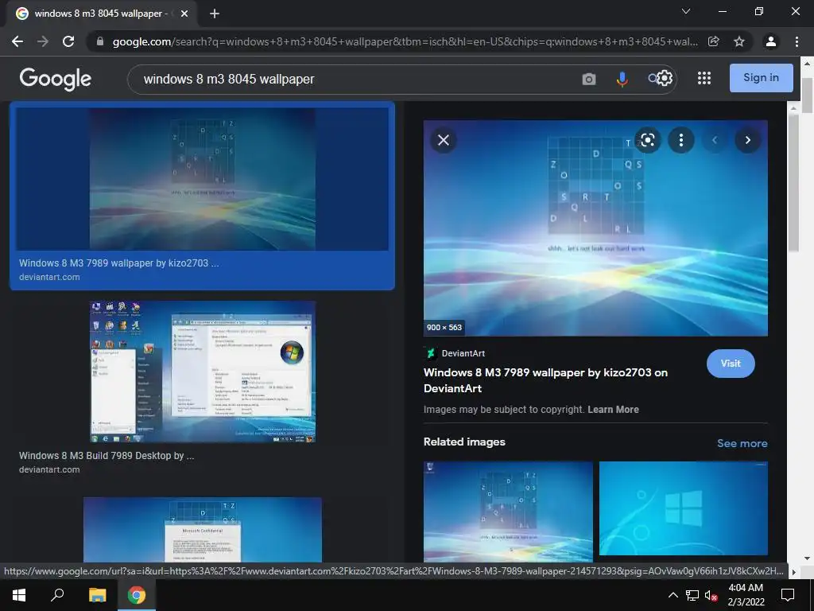
Task: Open three-dot options on preview image
Action: click(x=681, y=140)
